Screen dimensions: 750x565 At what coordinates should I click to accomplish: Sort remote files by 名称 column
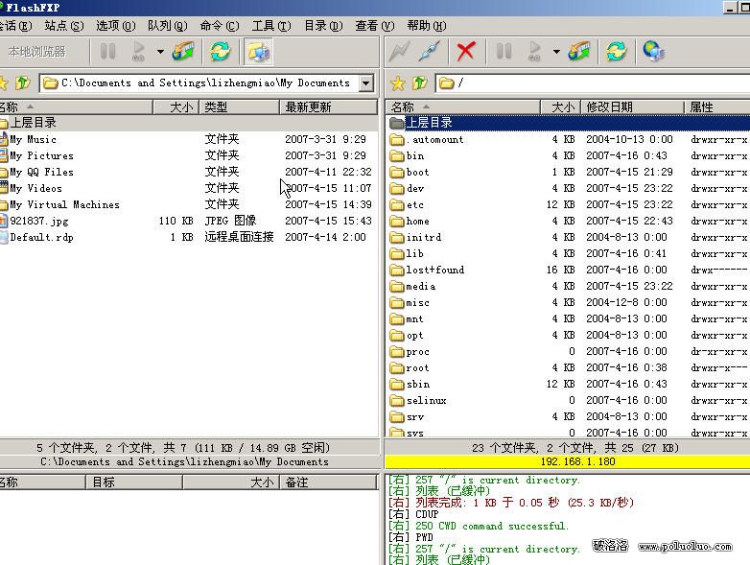tap(463, 106)
